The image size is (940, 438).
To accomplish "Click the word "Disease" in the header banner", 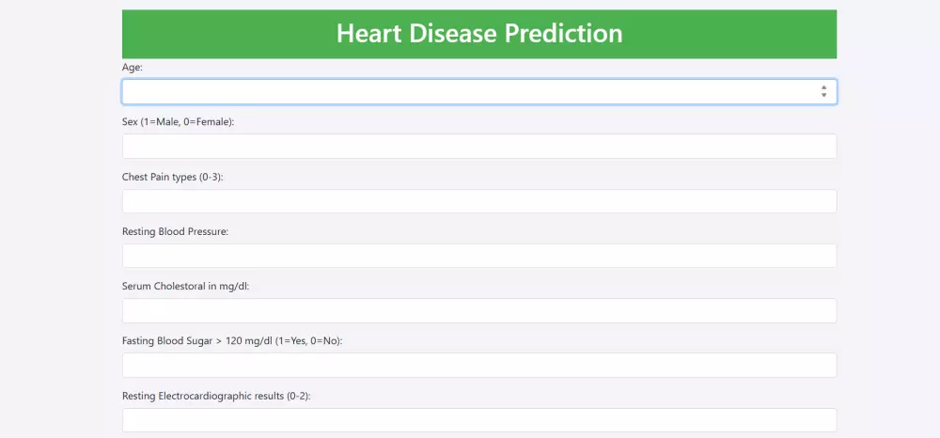I will click(x=453, y=34).
